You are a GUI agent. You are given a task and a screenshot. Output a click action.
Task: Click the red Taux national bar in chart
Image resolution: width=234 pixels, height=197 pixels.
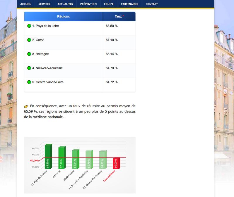click(x=116, y=164)
